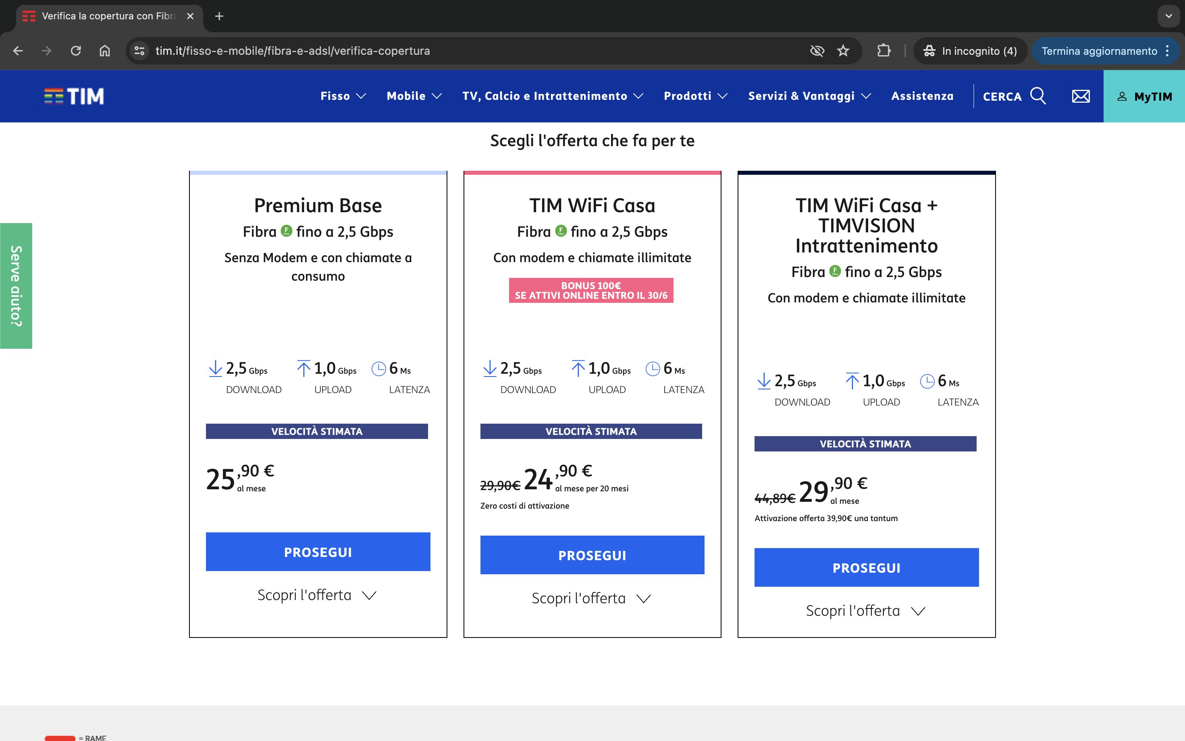Reload the page
This screenshot has height=741, width=1185.
coord(75,50)
